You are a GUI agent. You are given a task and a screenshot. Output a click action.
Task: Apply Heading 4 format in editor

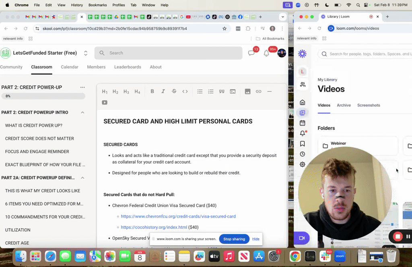tap(138, 91)
